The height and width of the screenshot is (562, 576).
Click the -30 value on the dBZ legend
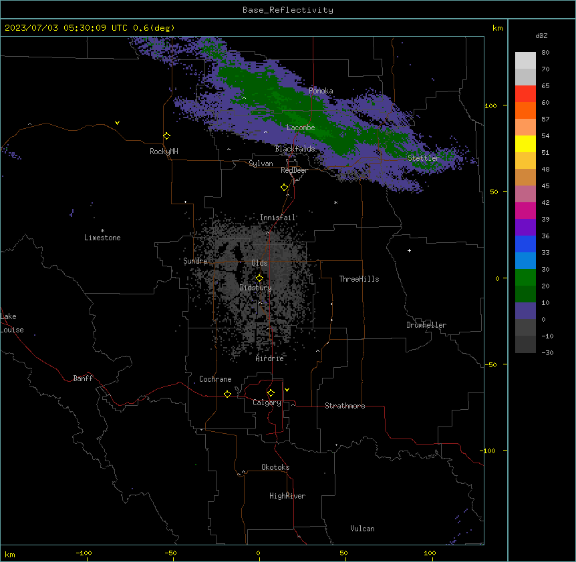(x=547, y=352)
